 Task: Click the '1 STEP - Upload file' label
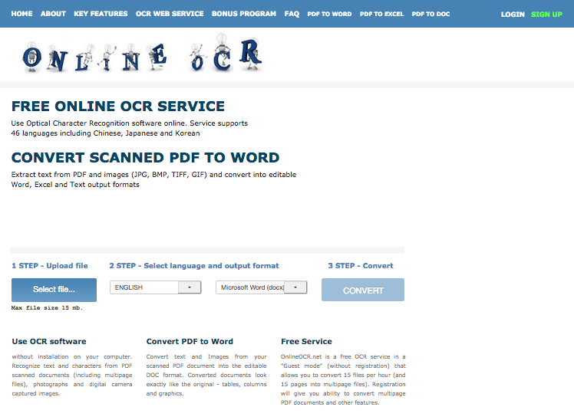point(50,266)
